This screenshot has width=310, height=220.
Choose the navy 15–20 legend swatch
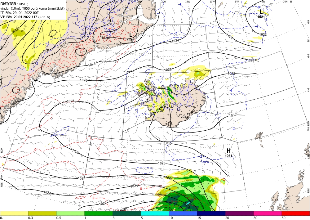211,213
